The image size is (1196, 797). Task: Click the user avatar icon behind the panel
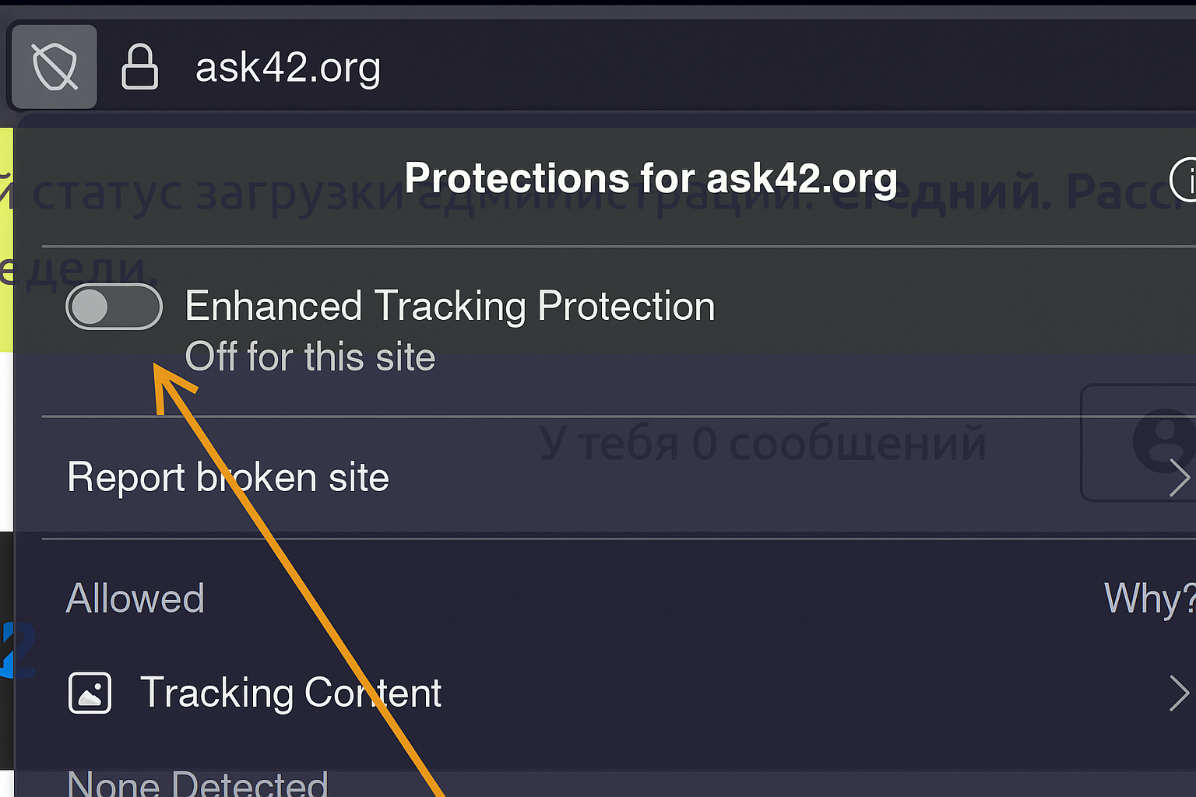(1163, 441)
